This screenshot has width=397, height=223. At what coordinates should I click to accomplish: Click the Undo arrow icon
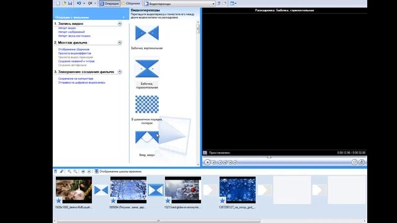[79, 3]
